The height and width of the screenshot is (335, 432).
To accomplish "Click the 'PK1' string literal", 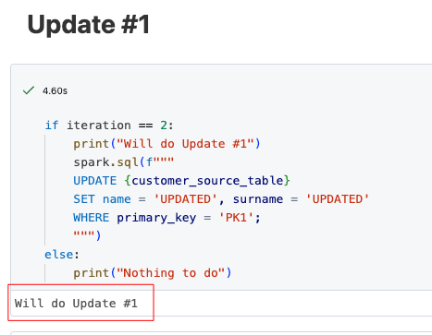I will coord(236,218).
